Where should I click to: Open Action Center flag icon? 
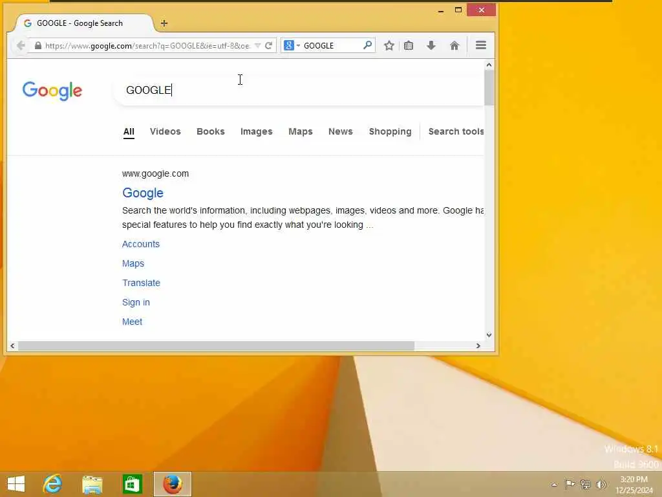pyautogui.click(x=570, y=484)
